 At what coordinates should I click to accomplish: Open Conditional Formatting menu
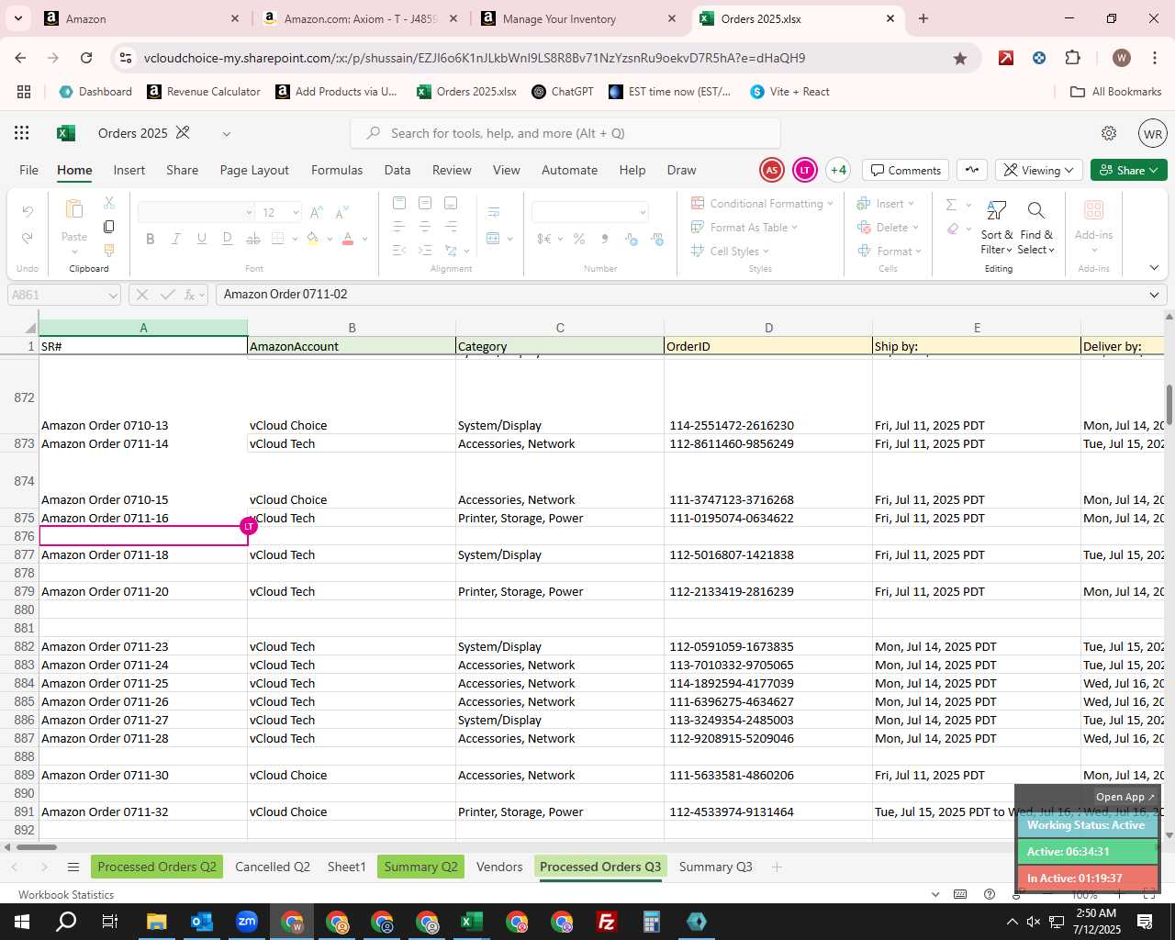(x=762, y=204)
